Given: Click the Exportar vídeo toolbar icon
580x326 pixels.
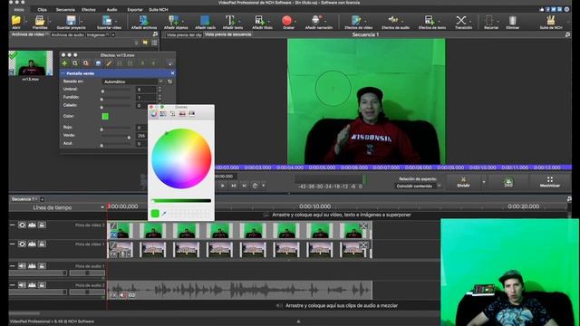Looking at the screenshot, I should click(x=107, y=21).
